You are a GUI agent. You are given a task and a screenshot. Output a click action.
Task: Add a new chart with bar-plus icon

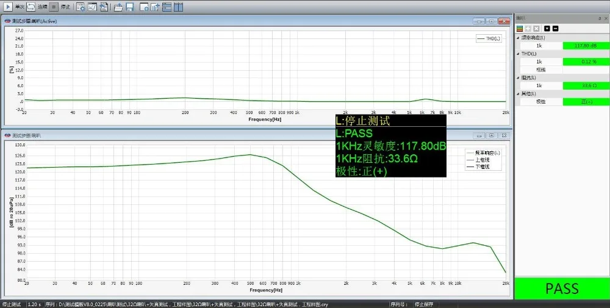coord(155,7)
